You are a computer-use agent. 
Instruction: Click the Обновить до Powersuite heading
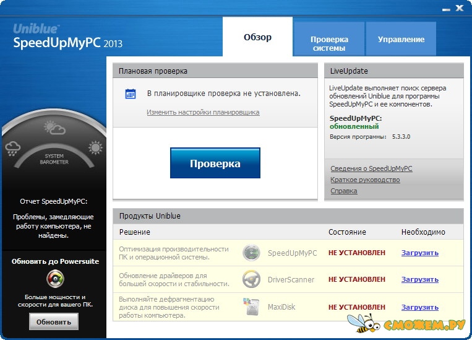(56, 261)
